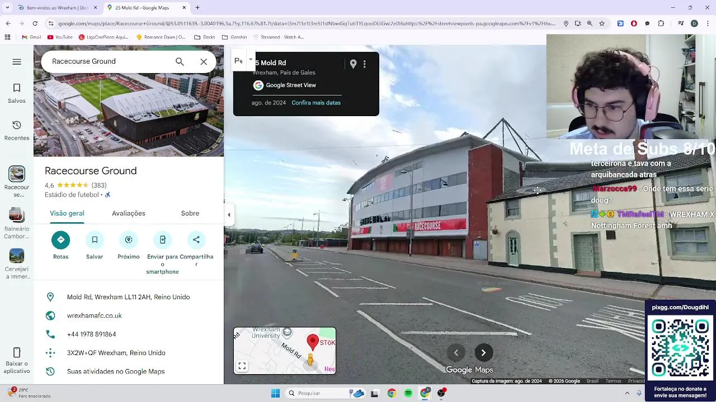Open Task View on the taskbar

click(375, 394)
